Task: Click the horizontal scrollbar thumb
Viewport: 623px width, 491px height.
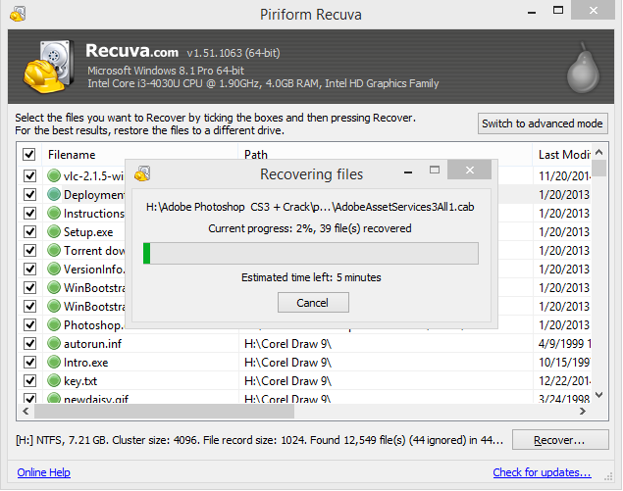Action: pos(164,412)
